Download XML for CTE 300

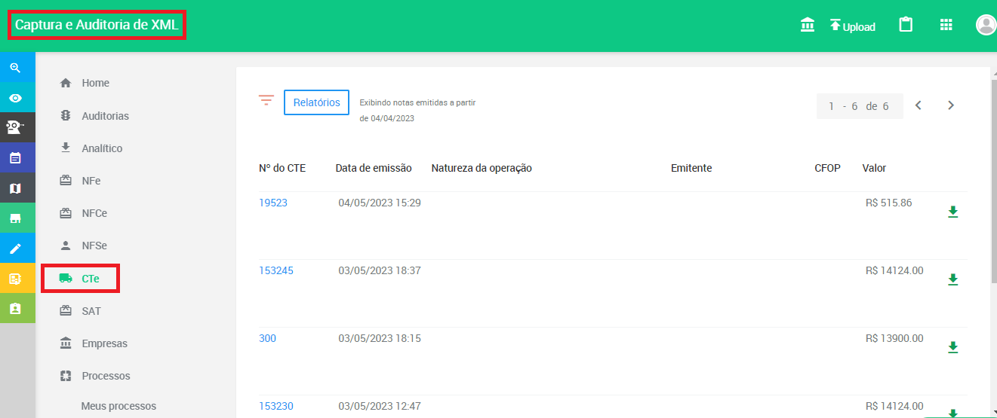click(x=952, y=347)
